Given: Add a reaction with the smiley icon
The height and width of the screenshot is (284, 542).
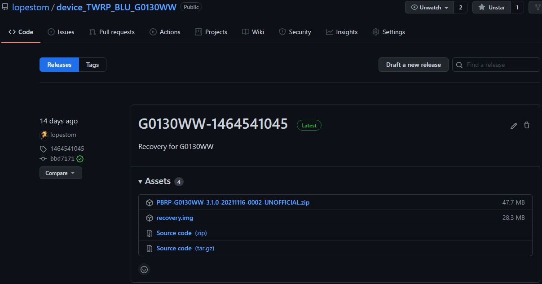Looking at the screenshot, I should point(144,270).
